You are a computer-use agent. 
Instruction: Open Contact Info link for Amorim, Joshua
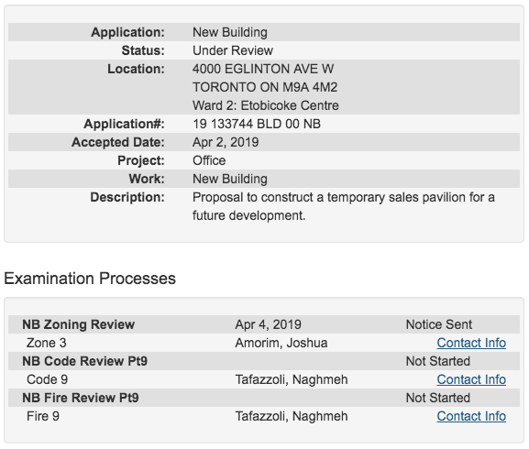click(x=471, y=343)
